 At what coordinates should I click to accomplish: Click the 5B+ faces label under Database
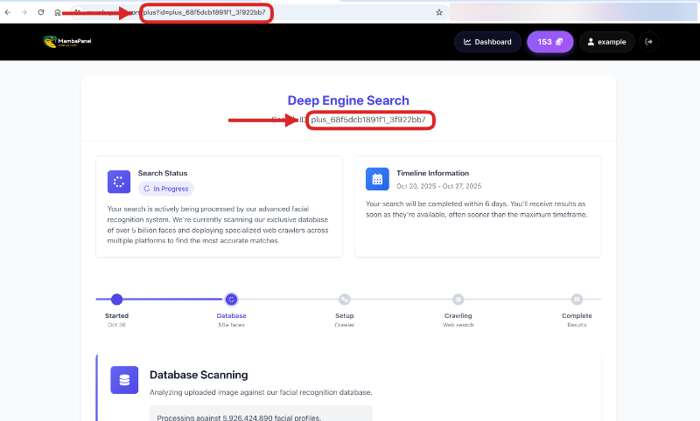coord(231,325)
